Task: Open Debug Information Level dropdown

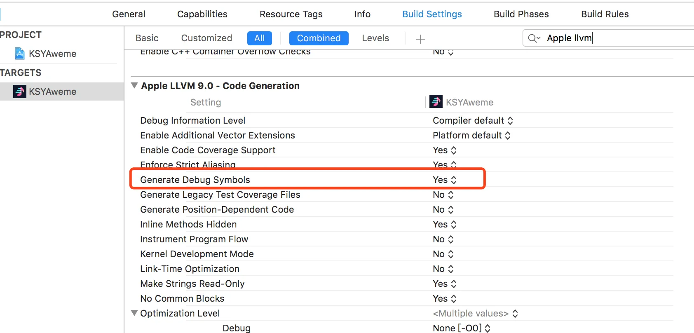Action: 473,121
